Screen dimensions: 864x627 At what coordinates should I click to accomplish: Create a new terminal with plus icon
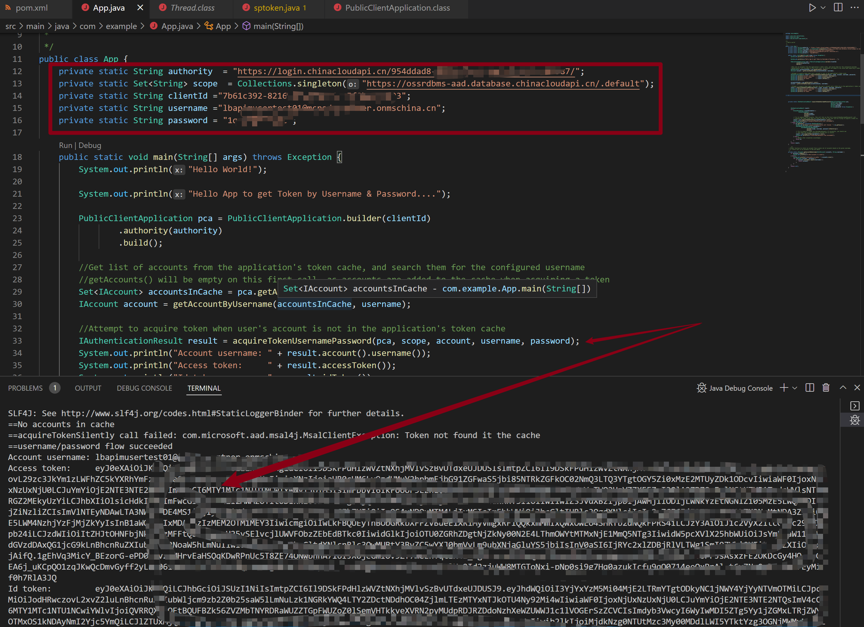[784, 388]
